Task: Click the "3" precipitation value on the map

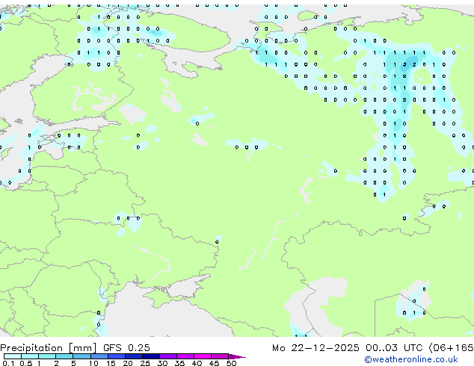Action: tap(404, 64)
